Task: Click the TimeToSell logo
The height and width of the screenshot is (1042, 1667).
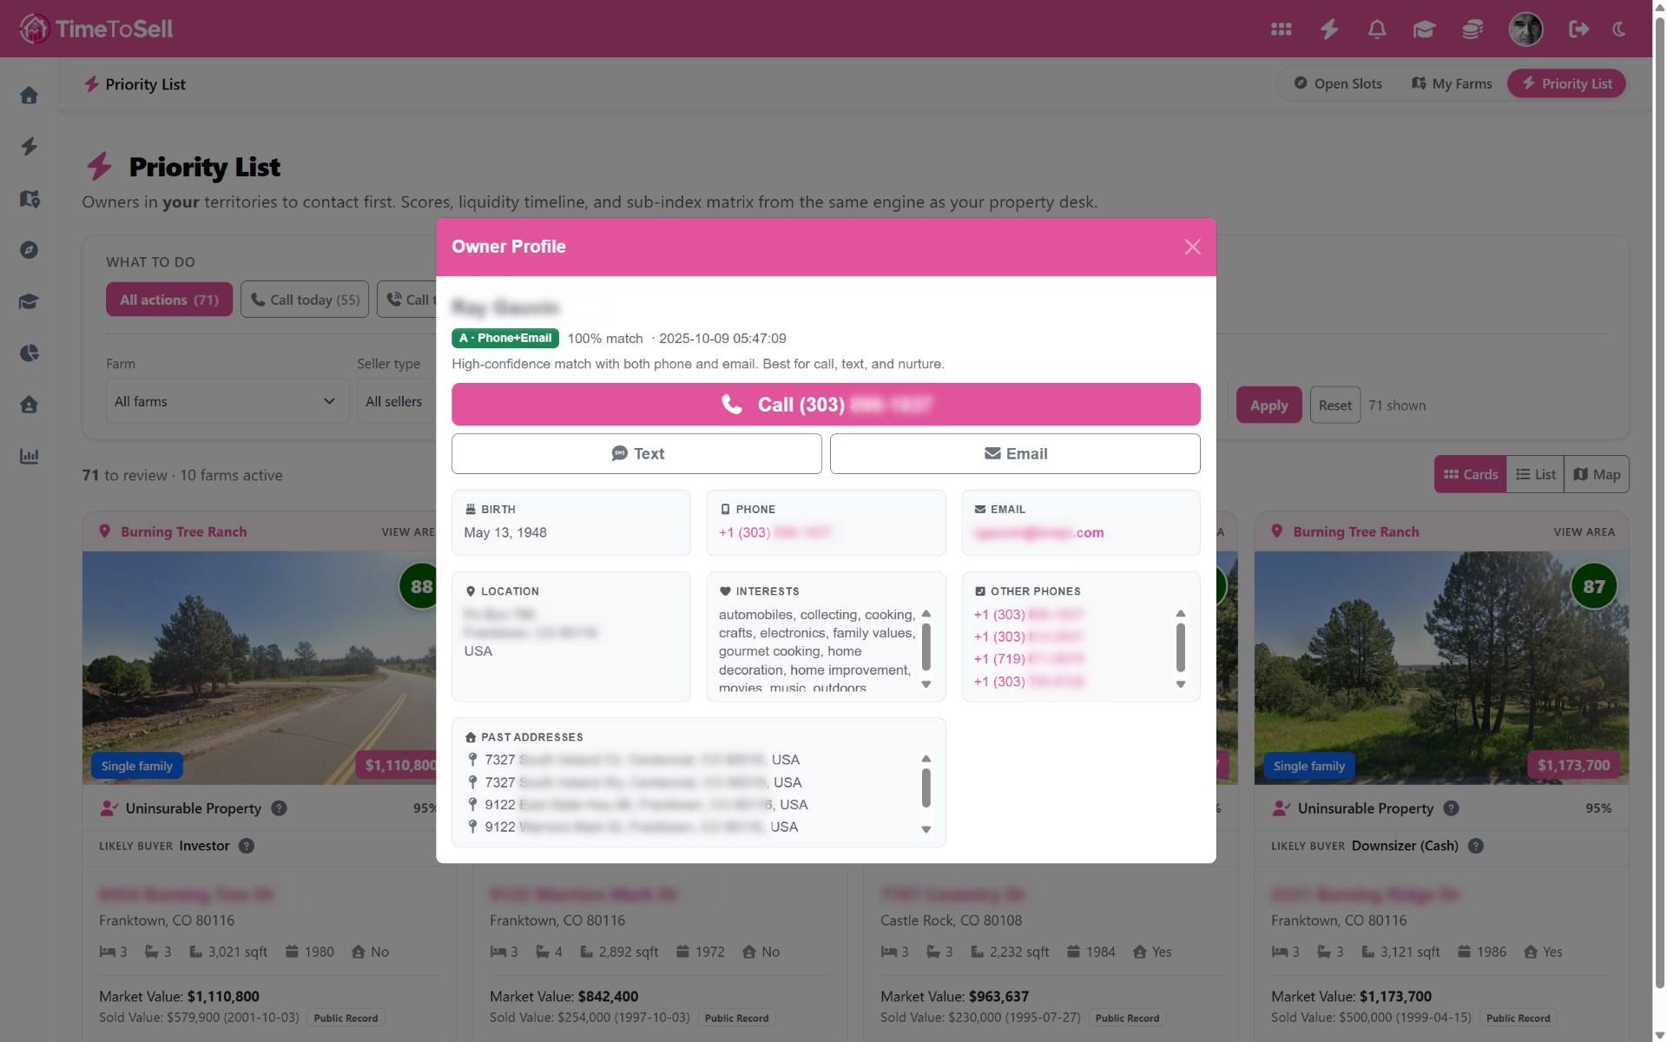Action: click(96, 29)
